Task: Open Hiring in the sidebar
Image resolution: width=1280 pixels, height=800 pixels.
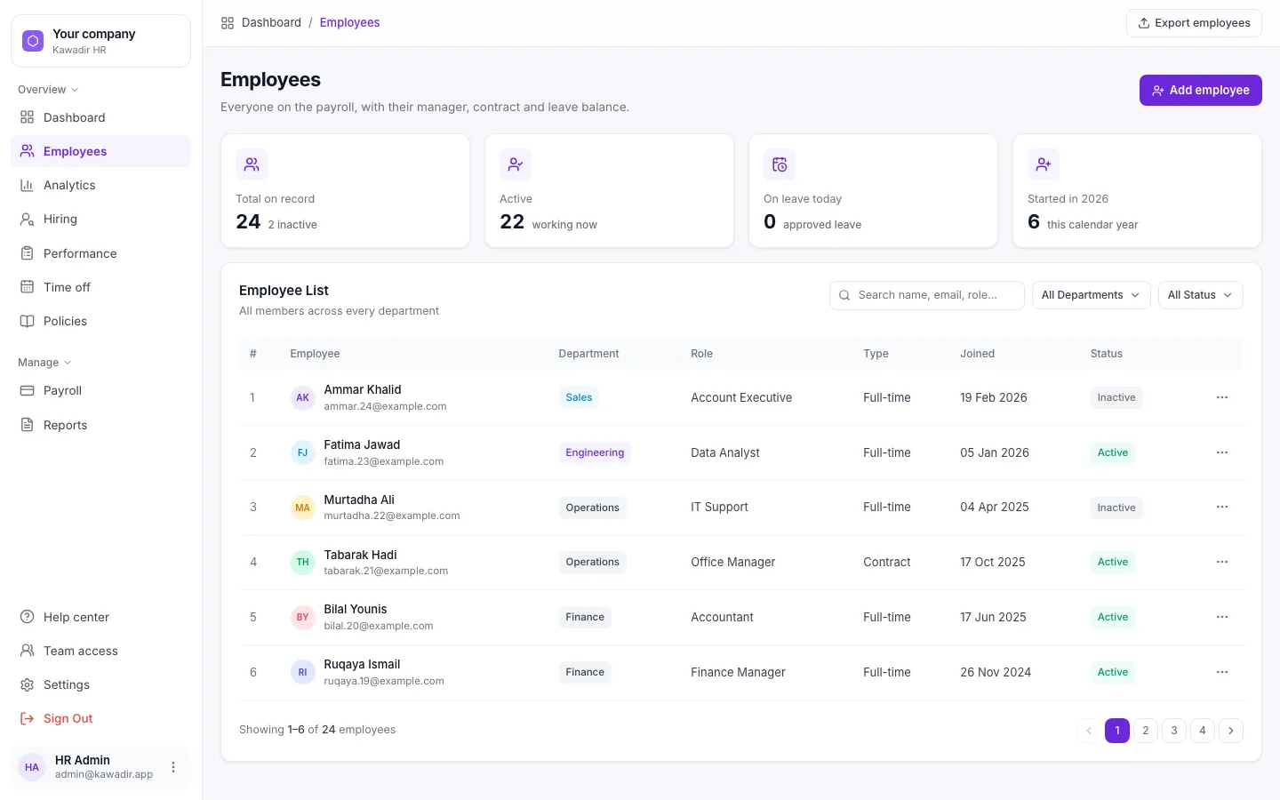Action: point(100,219)
